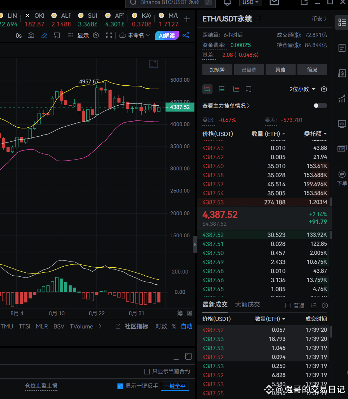Open 仓位止盈止损 link
348x399 pixels.
[x=41, y=386]
